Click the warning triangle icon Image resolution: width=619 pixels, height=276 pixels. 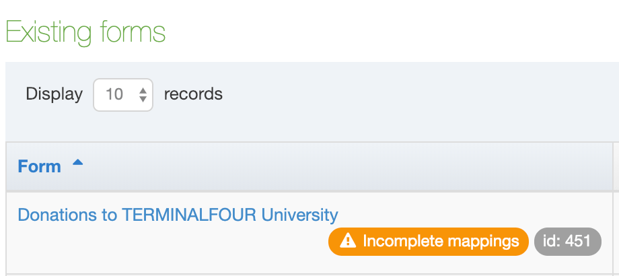[347, 240]
